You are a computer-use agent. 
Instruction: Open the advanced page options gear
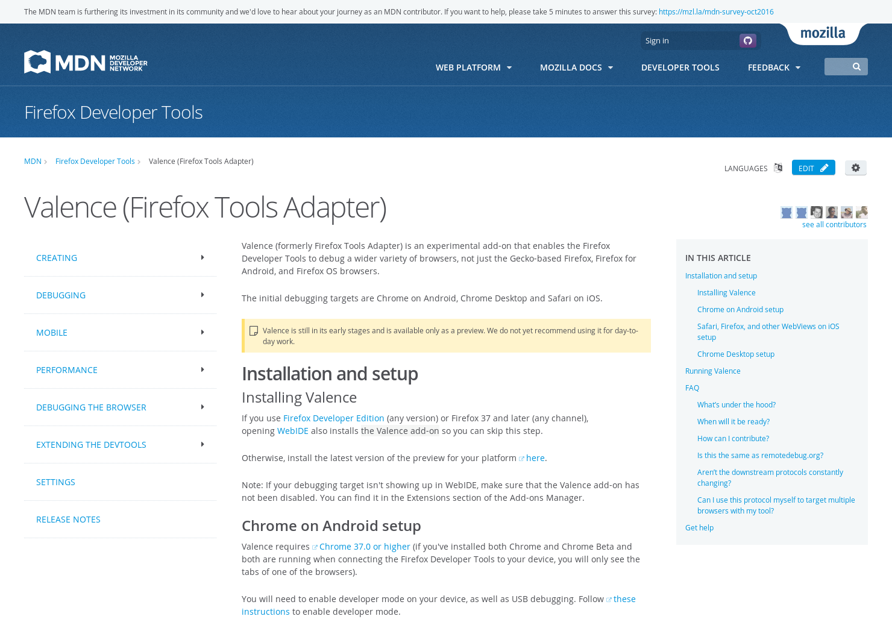coord(855,168)
